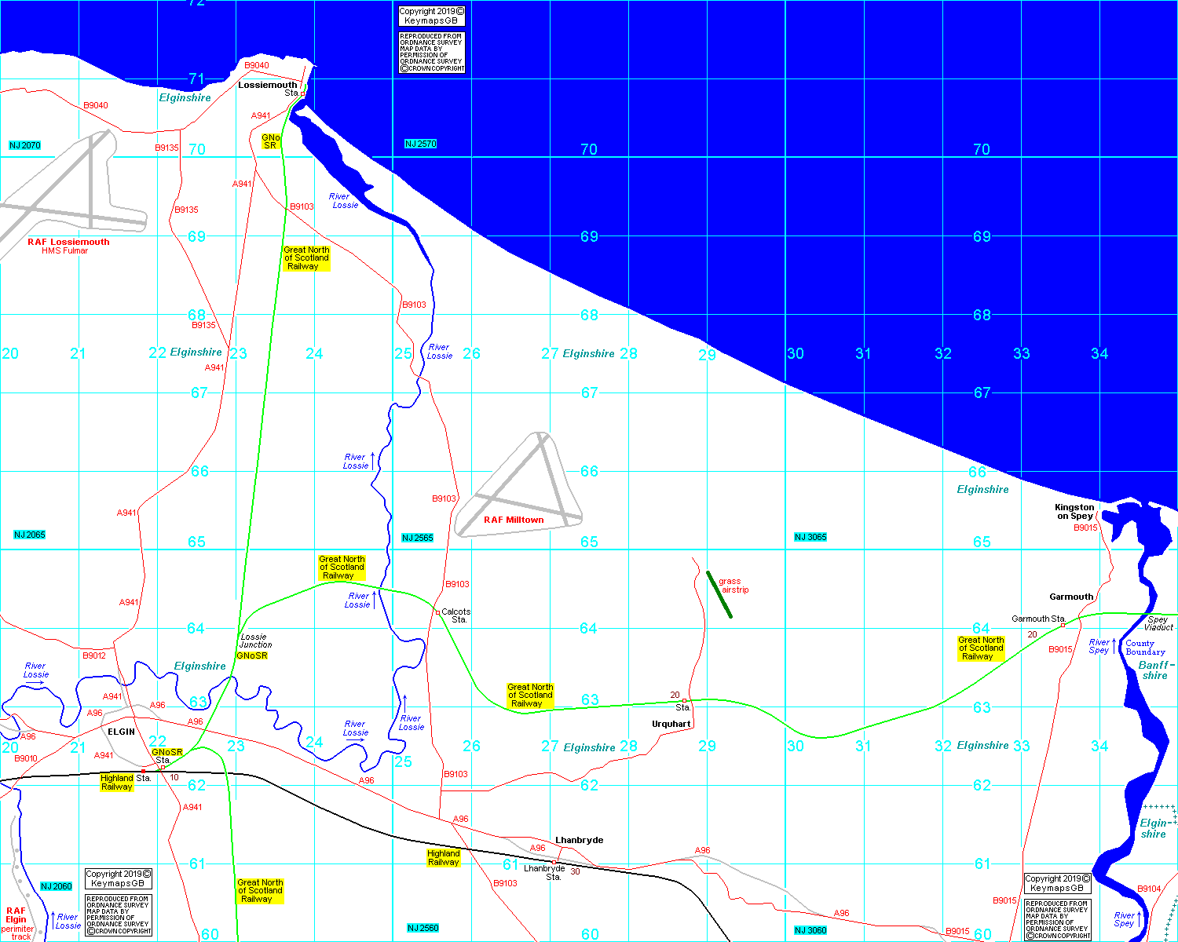
Task: Open the NJ 2070 map tile label
Action: [24, 145]
